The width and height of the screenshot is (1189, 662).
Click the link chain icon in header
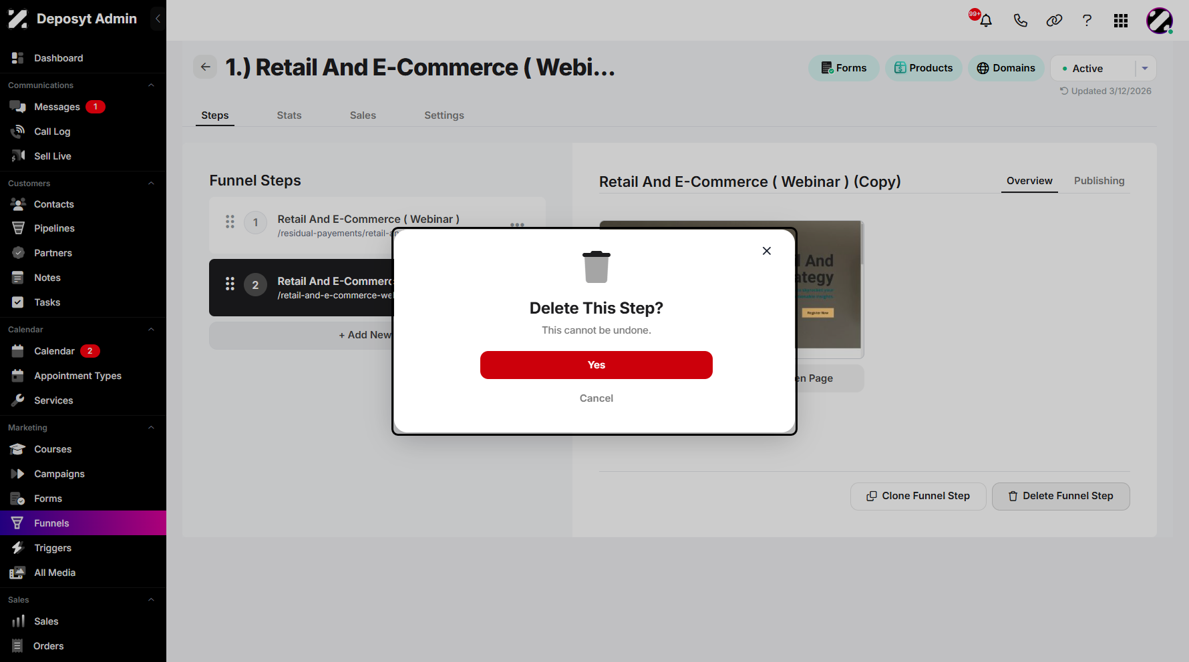(x=1054, y=20)
